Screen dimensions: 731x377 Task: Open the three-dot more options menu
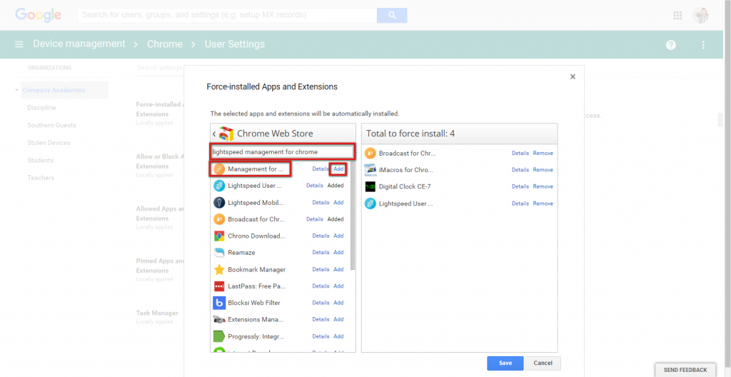click(x=703, y=45)
